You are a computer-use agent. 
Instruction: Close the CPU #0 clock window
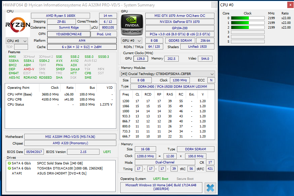point(290,5)
